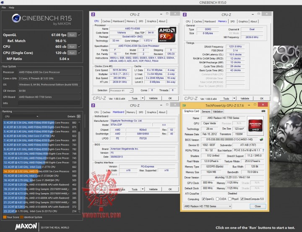Screen dimensions: 302x232
Task: Open the Ranking CPU dropdown
Action: pos(21,116)
